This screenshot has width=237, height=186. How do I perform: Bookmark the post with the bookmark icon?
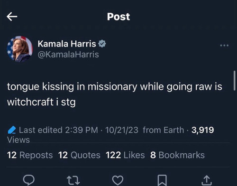coord(162,180)
